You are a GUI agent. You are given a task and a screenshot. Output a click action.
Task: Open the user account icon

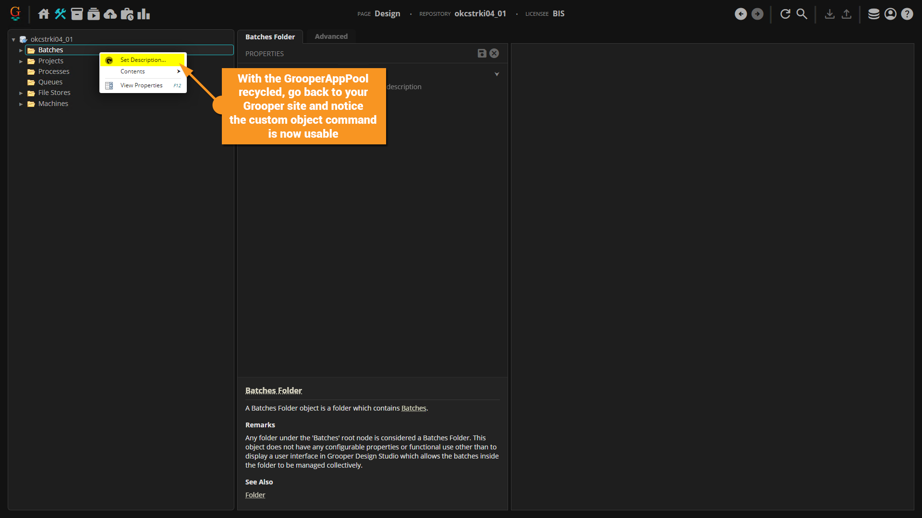point(890,14)
